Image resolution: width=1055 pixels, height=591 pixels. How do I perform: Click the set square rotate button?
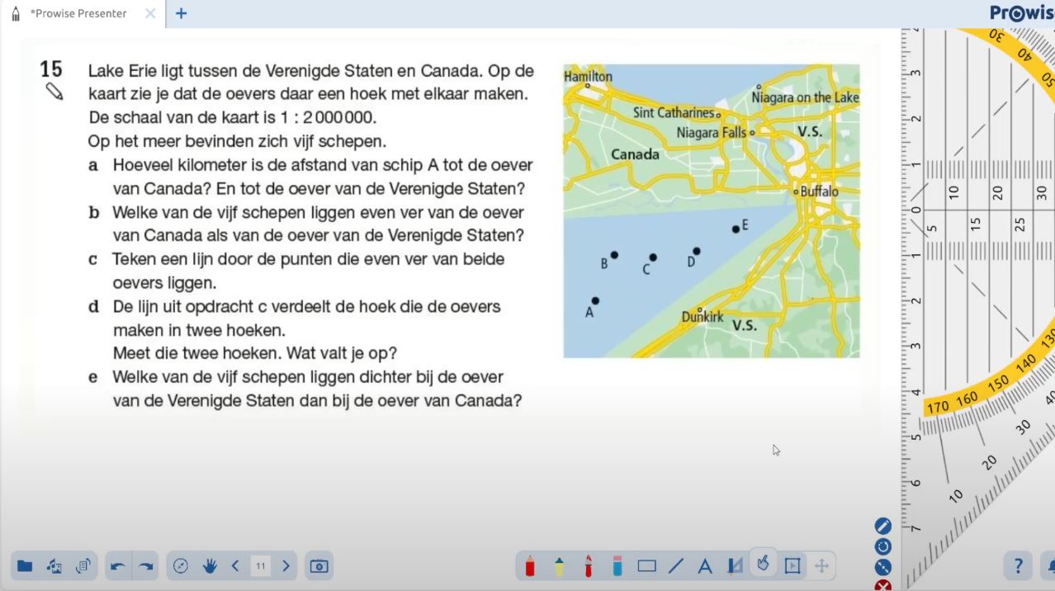coord(883,546)
